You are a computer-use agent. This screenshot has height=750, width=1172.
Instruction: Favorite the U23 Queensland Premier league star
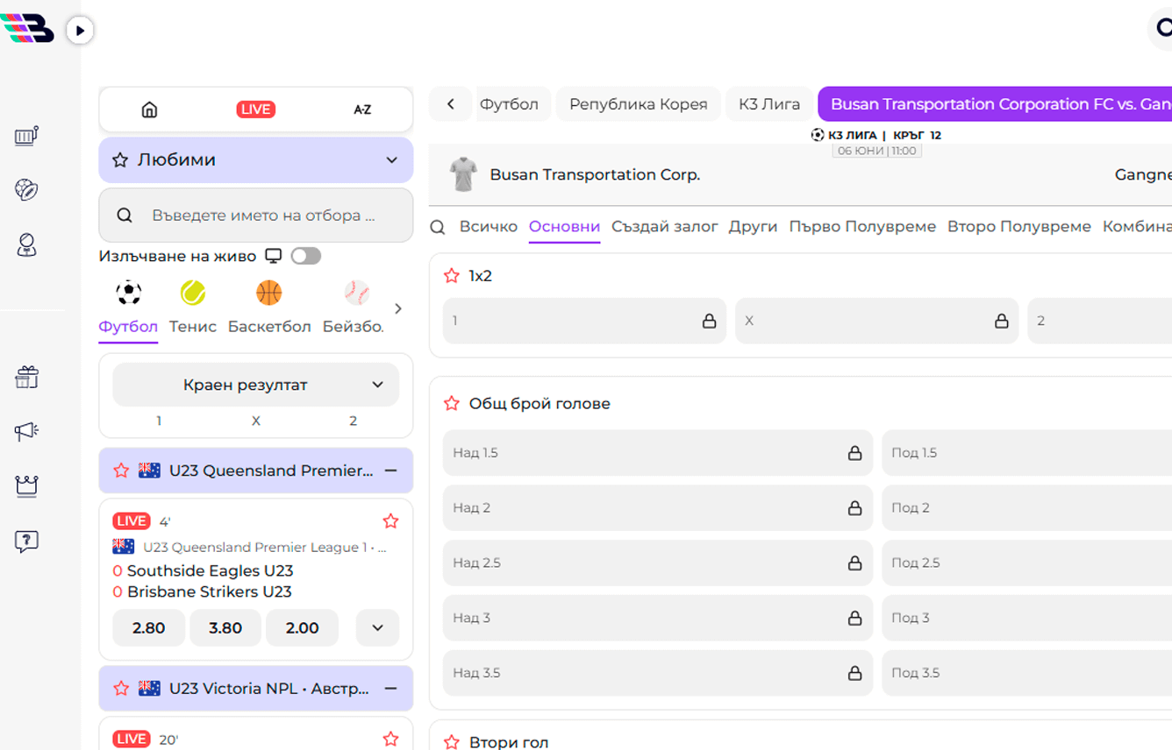pos(122,471)
